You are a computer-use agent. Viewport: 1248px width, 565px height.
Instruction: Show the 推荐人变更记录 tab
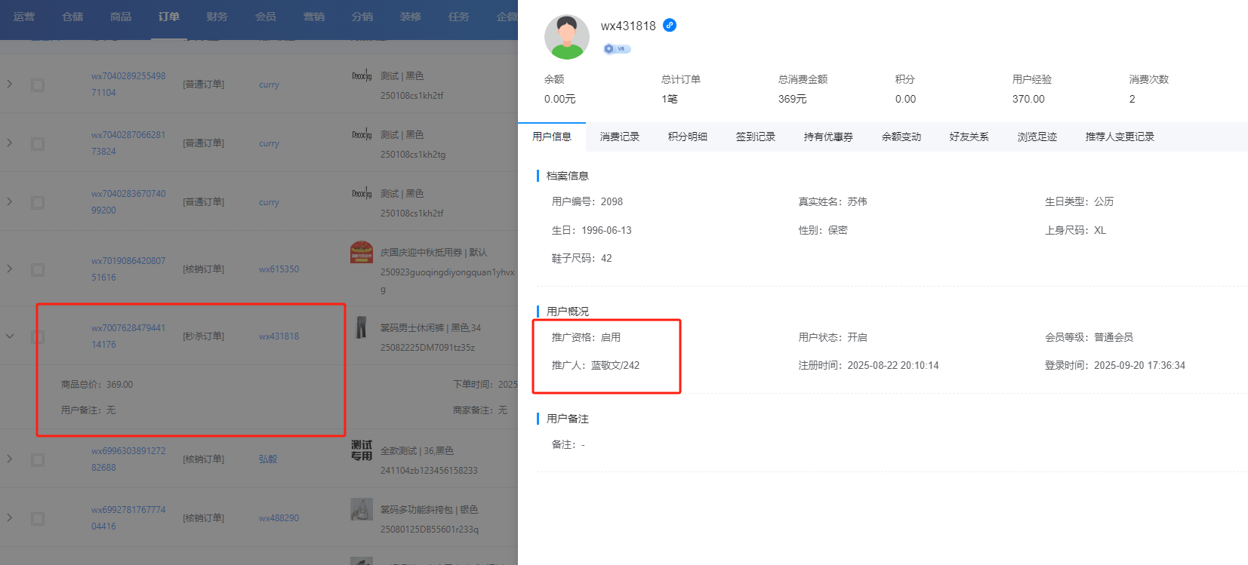click(x=1120, y=137)
